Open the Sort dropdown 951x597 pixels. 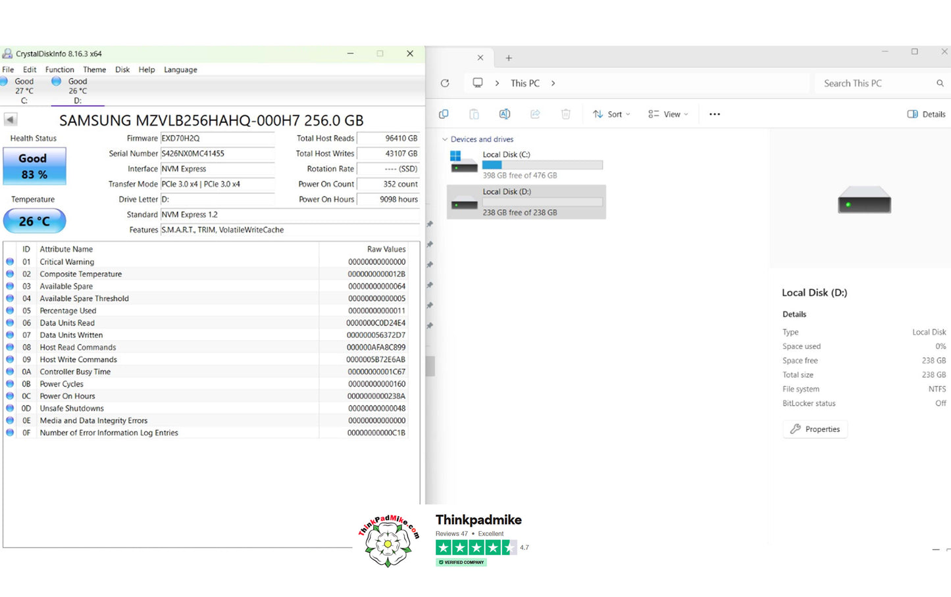611,114
